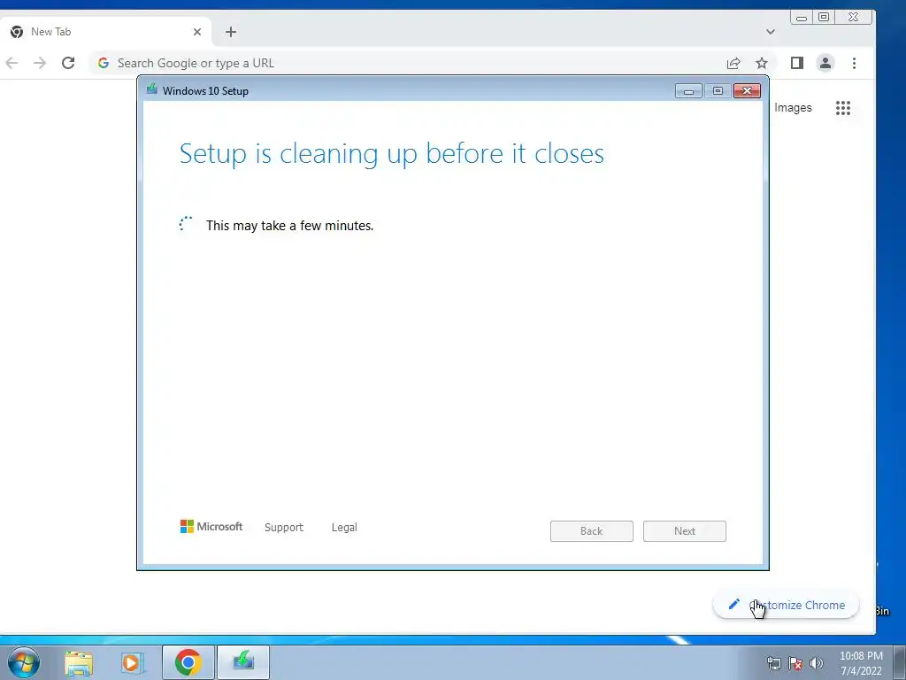Select the New Tab tab
906x680 pixels.
click(107, 32)
